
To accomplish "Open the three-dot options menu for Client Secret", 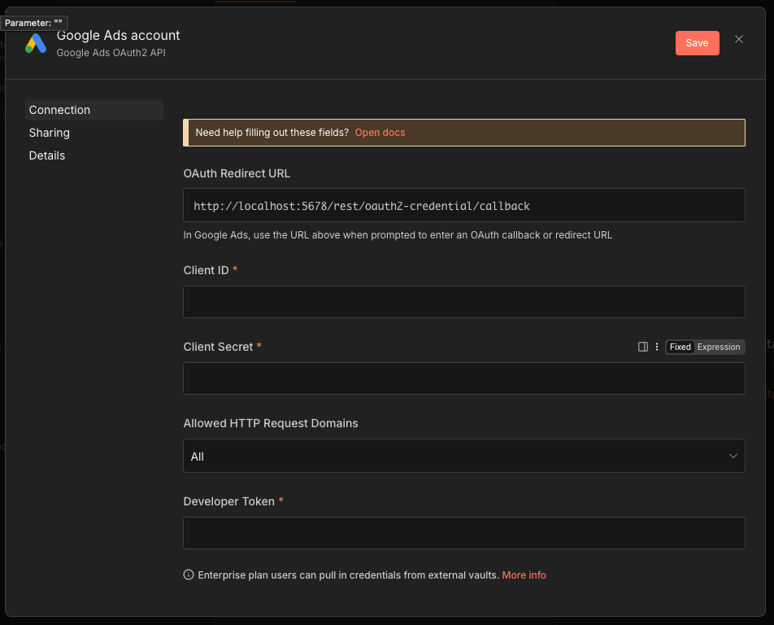I will tap(657, 347).
